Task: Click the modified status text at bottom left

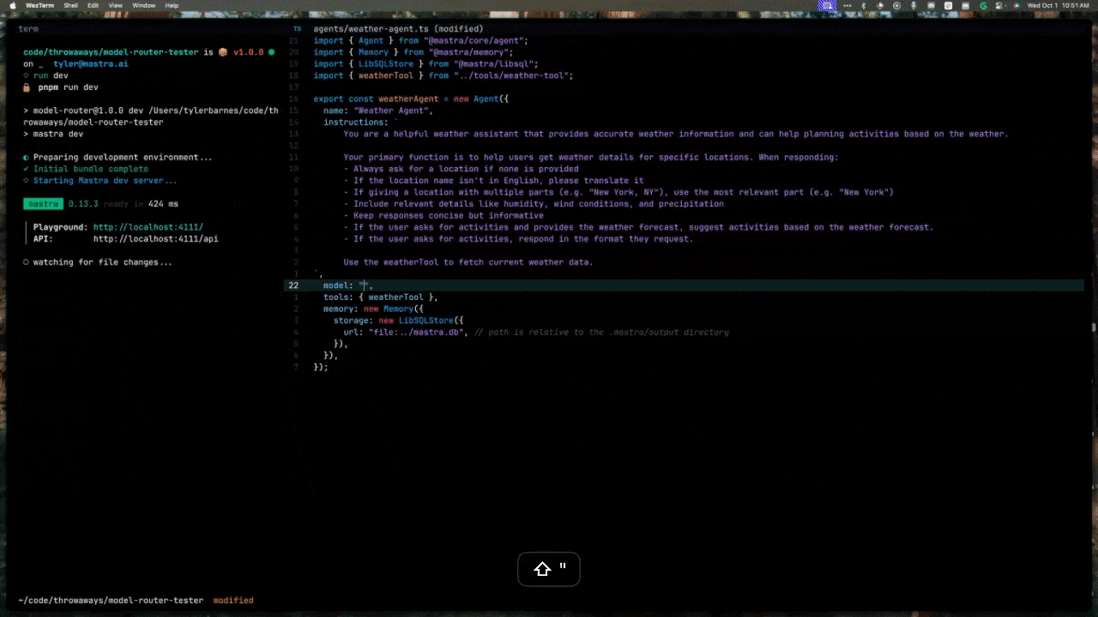Action: click(232, 600)
